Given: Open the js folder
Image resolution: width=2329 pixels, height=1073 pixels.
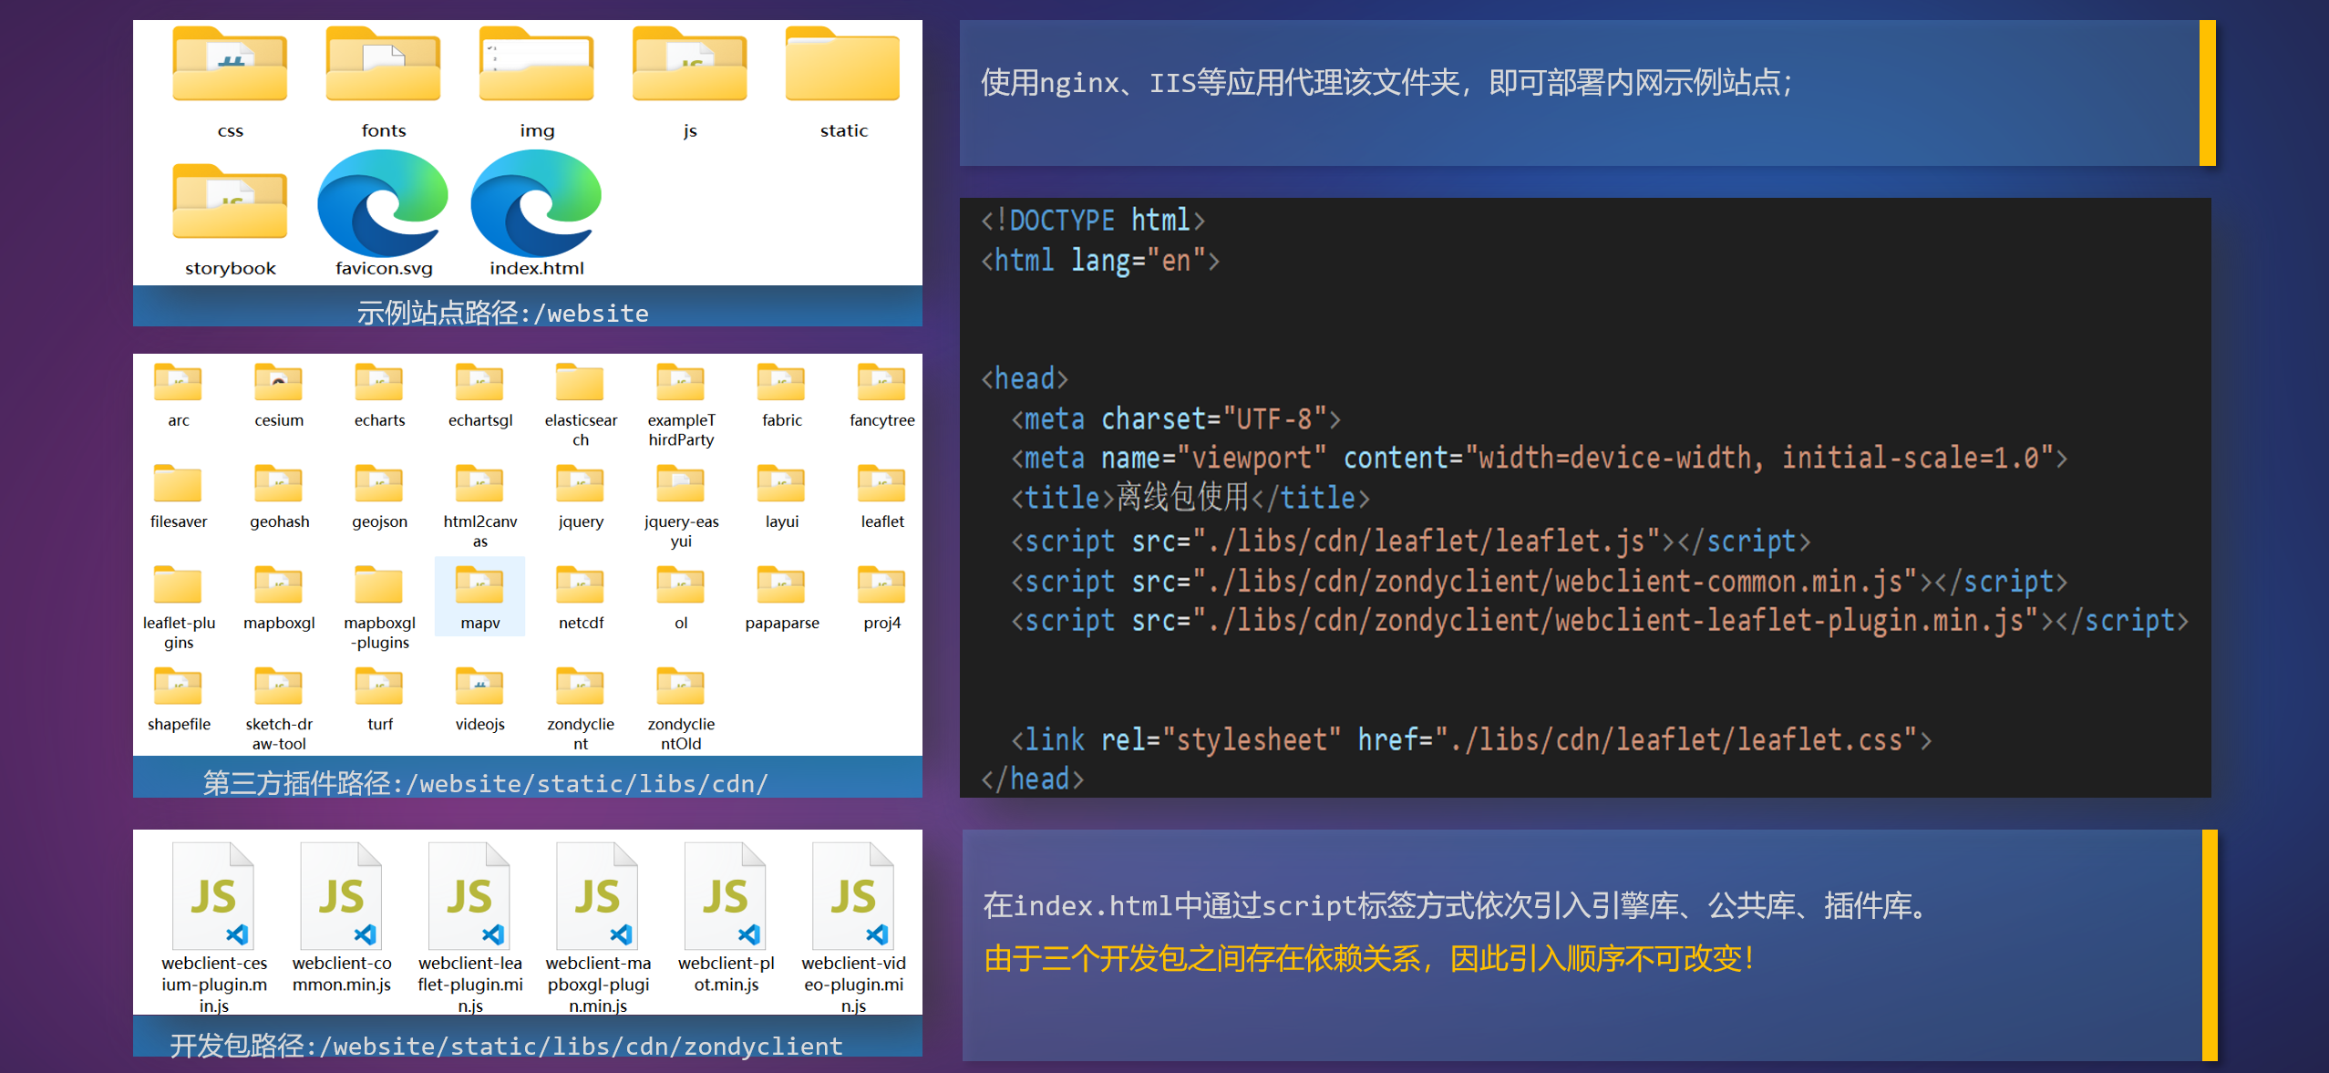Looking at the screenshot, I should tap(689, 64).
